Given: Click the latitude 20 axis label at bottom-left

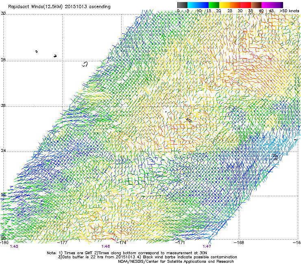Looking at the screenshot, I should (x=3, y=238).
